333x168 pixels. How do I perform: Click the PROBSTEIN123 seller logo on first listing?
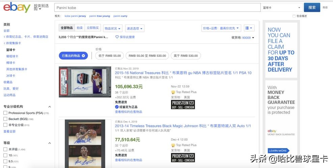coord(183,104)
